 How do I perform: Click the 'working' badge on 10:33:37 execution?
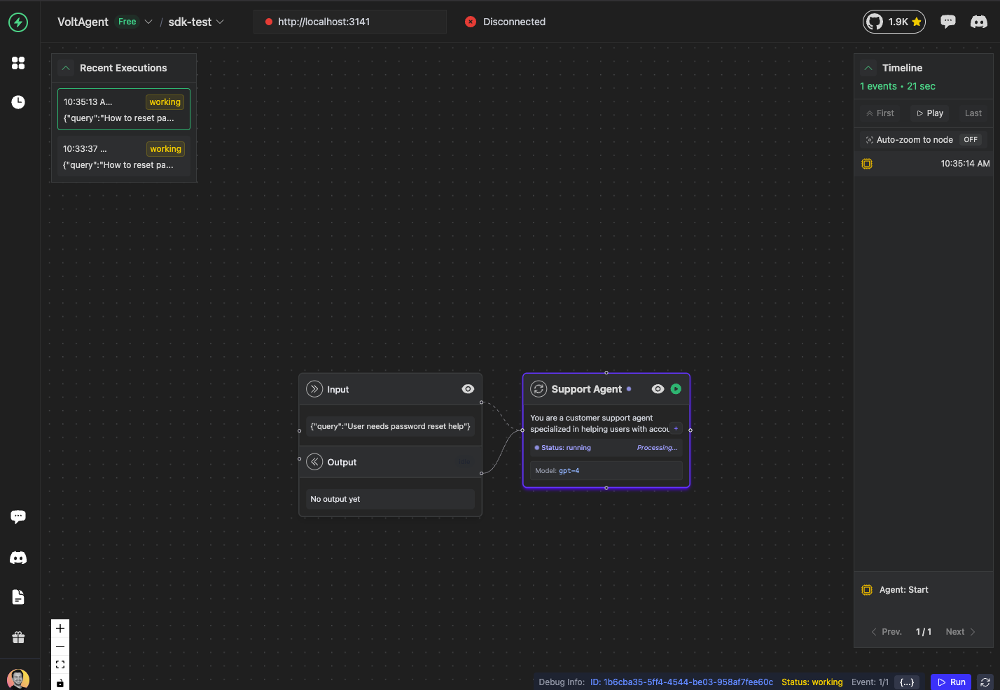click(165, 149)
